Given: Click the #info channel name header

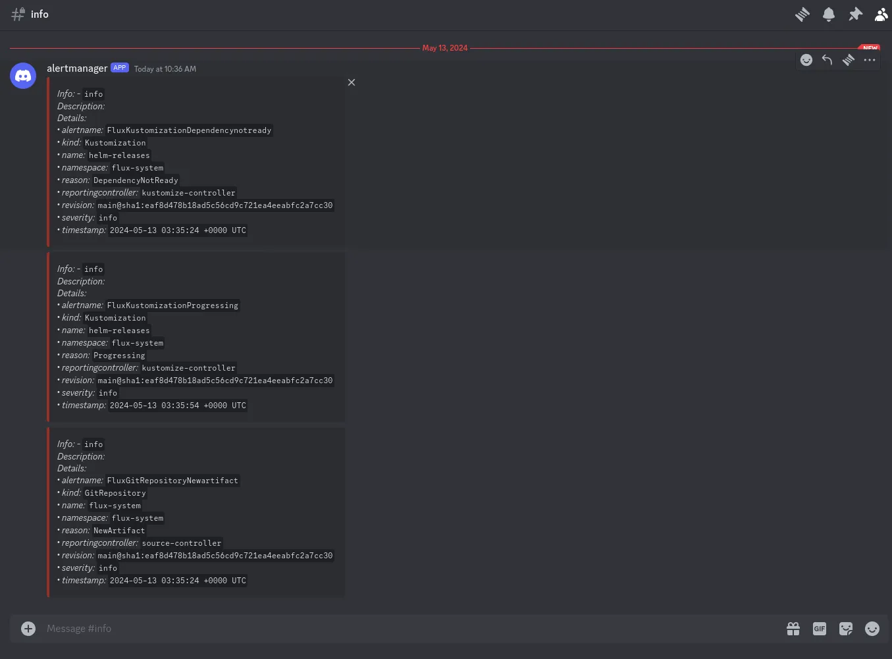Looking at the screenshot, I should pyautogui.click(x=39, y=14).
